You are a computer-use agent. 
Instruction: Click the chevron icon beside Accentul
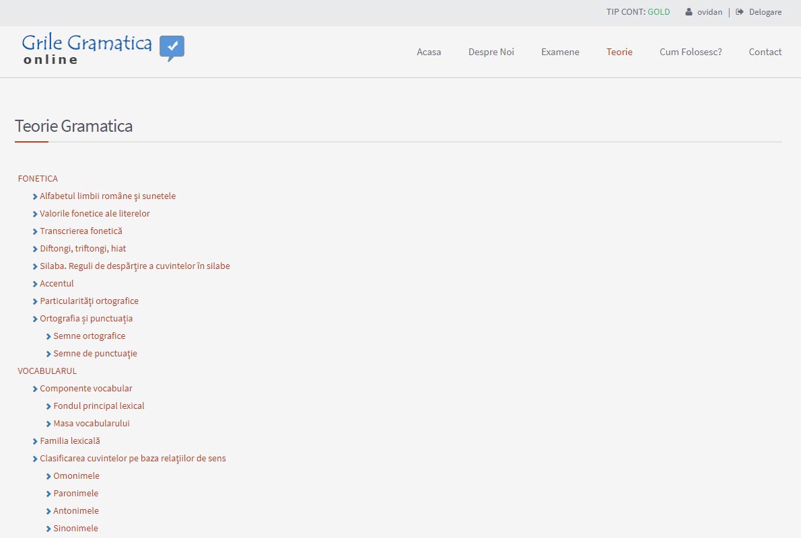[x=35, y=284]
